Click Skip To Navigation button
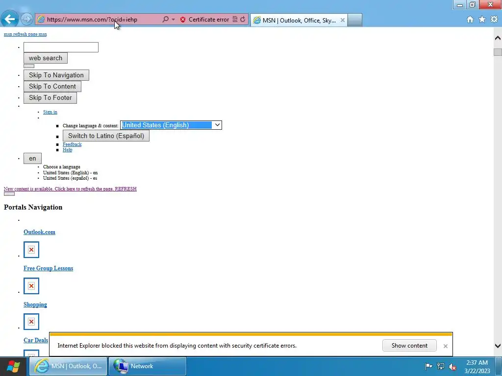Screen dimensions: 502x376 (x=56, y=75)
